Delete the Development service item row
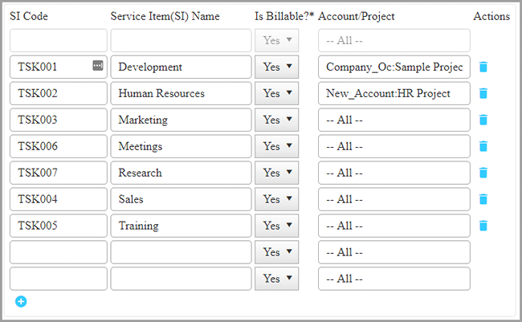 tap(483, 67)
